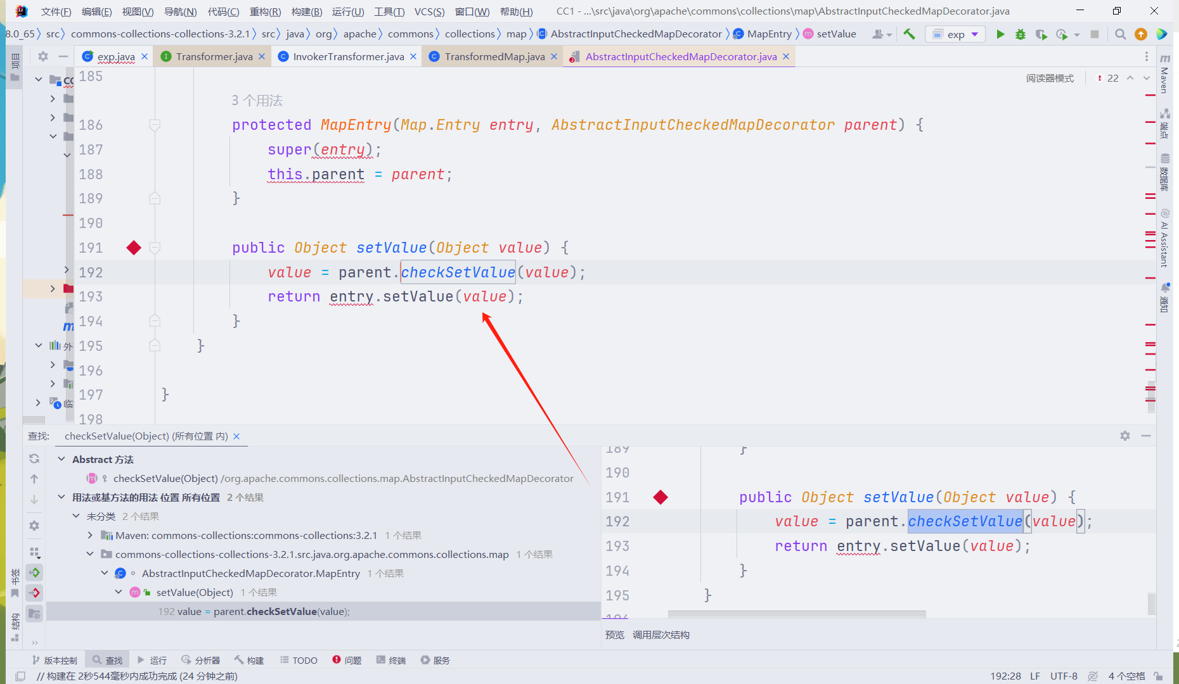
Task: Open the TODO tool window
Action: click(299, 660)
